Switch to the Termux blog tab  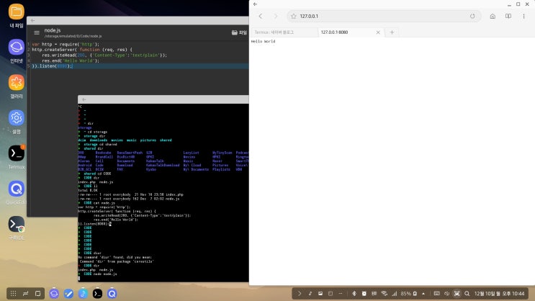pyautogui.click(x=284, y=32)
